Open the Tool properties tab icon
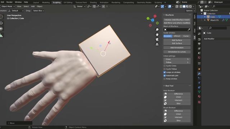 199,34
